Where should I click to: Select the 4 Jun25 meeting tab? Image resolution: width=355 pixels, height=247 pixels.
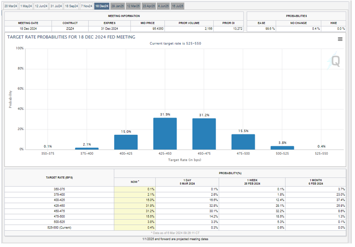click(163, 6)
